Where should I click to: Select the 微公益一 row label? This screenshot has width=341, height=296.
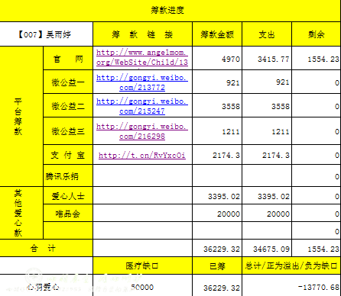pos(68,82)
